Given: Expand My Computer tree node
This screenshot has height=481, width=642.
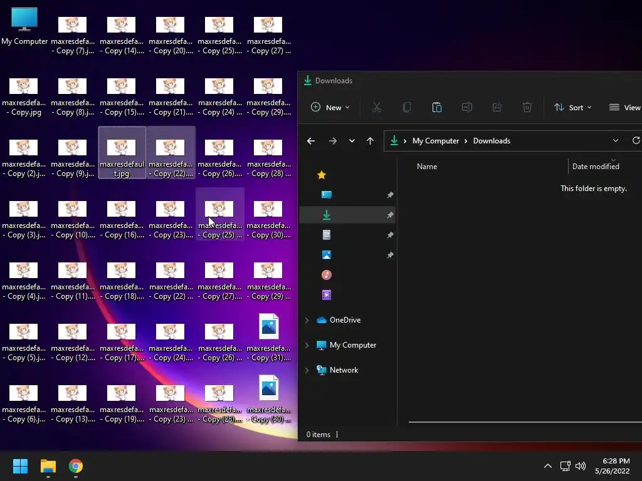Looking at the screenshot, I should click(307, 345).
